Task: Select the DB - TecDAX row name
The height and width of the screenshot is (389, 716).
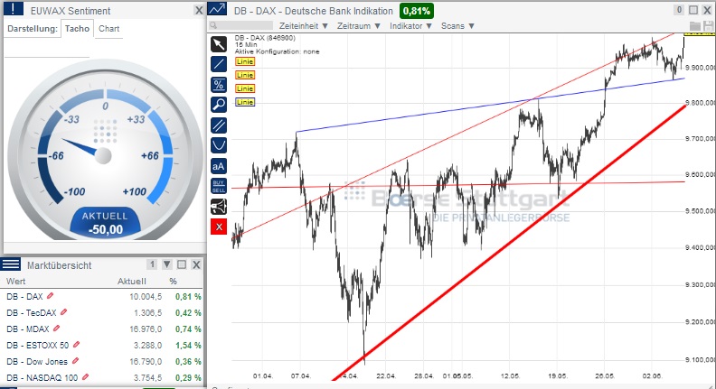Action: (x=32, y=313)
